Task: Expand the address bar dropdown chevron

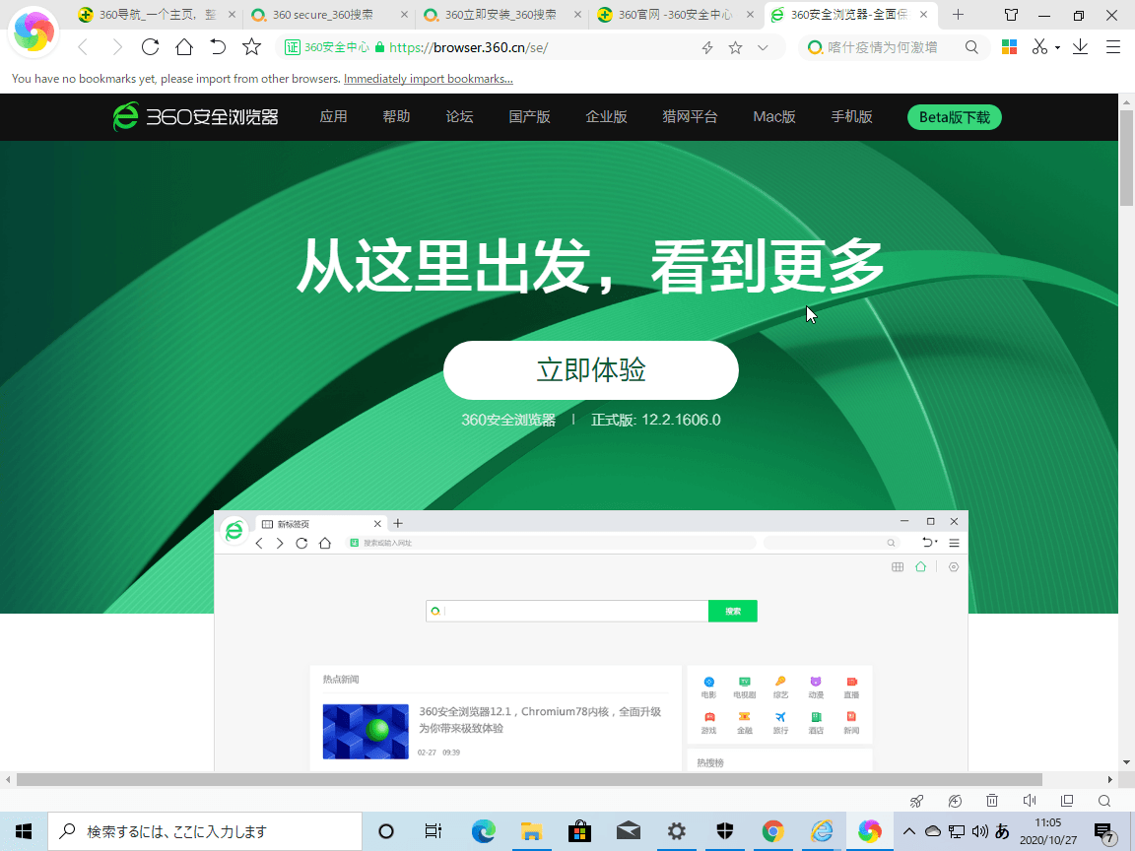Action: point(763,47)
